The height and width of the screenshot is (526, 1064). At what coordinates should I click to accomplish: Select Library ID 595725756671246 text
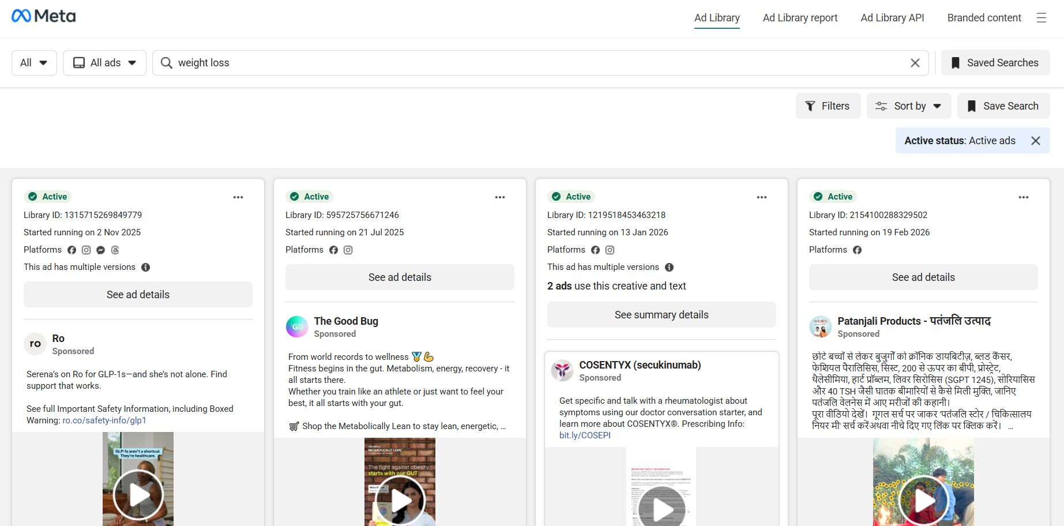click(x=342, y=215)
